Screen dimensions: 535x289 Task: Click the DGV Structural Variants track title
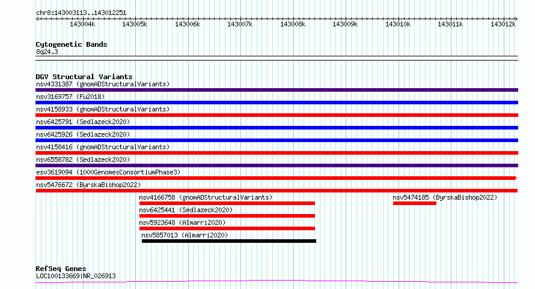pyautogui.click(x=84, y=77)
